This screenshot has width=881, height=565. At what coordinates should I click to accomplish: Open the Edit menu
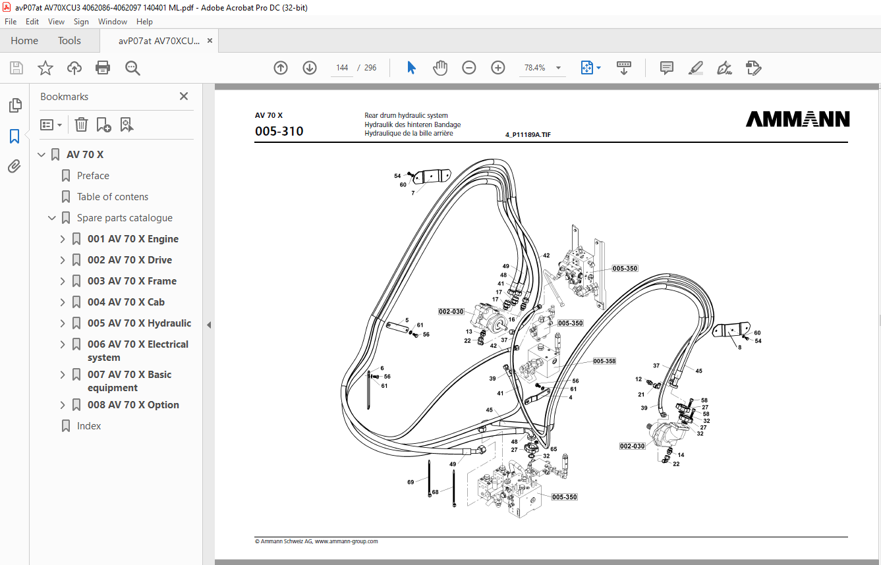pos(32,22)
